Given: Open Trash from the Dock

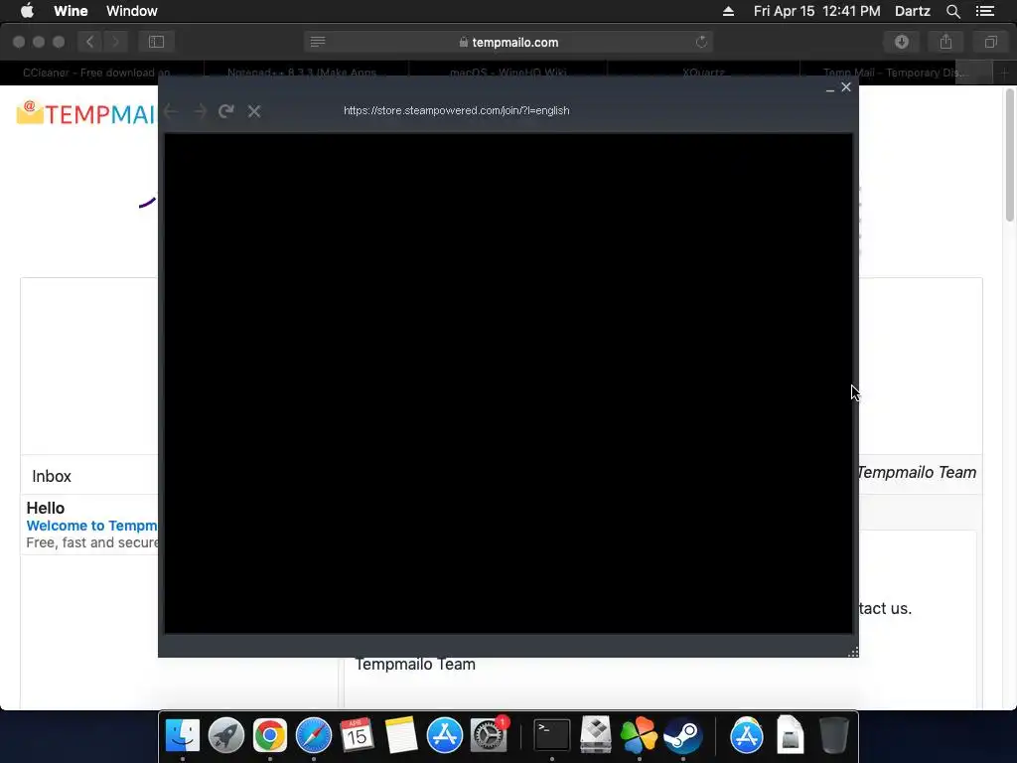Looking at the screenshot, I should (x=833, y=735).
